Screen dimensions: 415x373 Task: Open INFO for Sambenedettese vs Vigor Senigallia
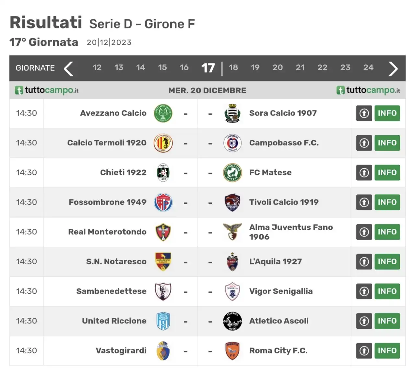387,291
